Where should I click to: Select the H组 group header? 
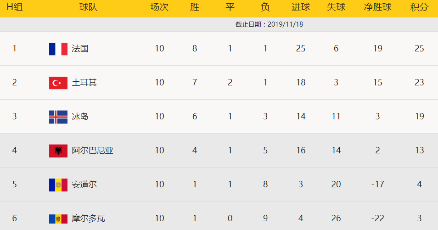coord(14,7)
